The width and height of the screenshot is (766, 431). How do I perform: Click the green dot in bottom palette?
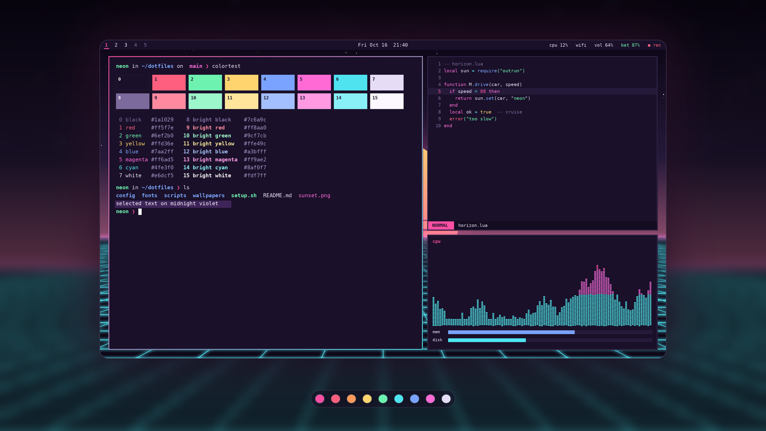point(383,399)
